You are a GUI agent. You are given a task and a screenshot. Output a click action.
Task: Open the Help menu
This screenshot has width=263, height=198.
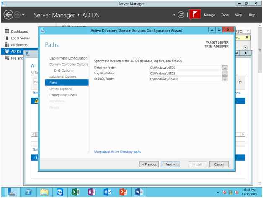[252, 15]
